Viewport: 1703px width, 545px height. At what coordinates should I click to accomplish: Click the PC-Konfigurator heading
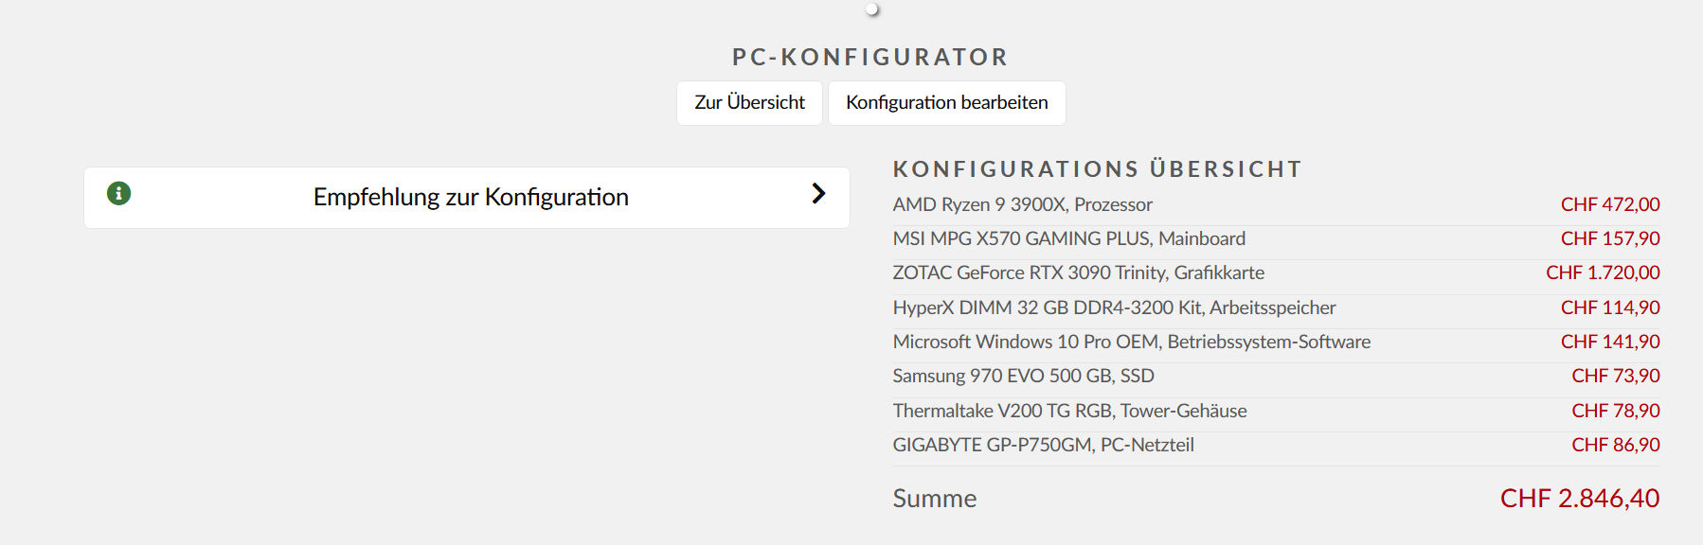coord(869,57)
